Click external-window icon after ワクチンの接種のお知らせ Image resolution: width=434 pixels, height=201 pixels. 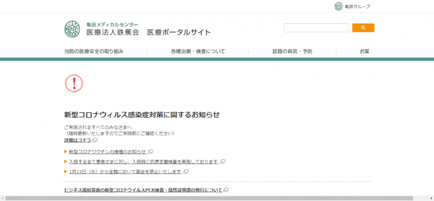151,152
